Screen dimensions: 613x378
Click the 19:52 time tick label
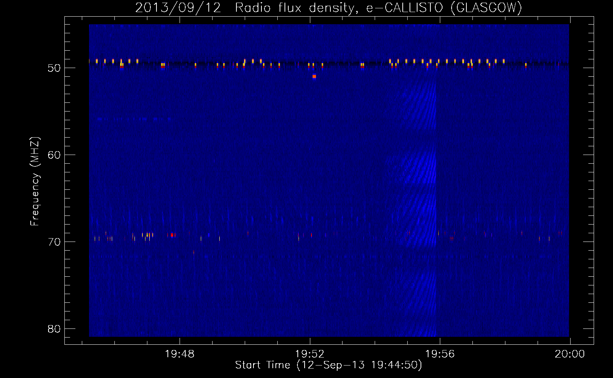point(310,354)
